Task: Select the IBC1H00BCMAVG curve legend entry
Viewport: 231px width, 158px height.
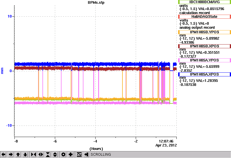Action: 204,2
